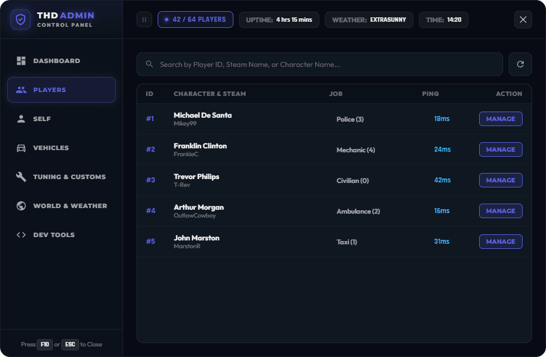Switch to the Self menu
This screenshot has height=357, width=546.
[61, 119]
